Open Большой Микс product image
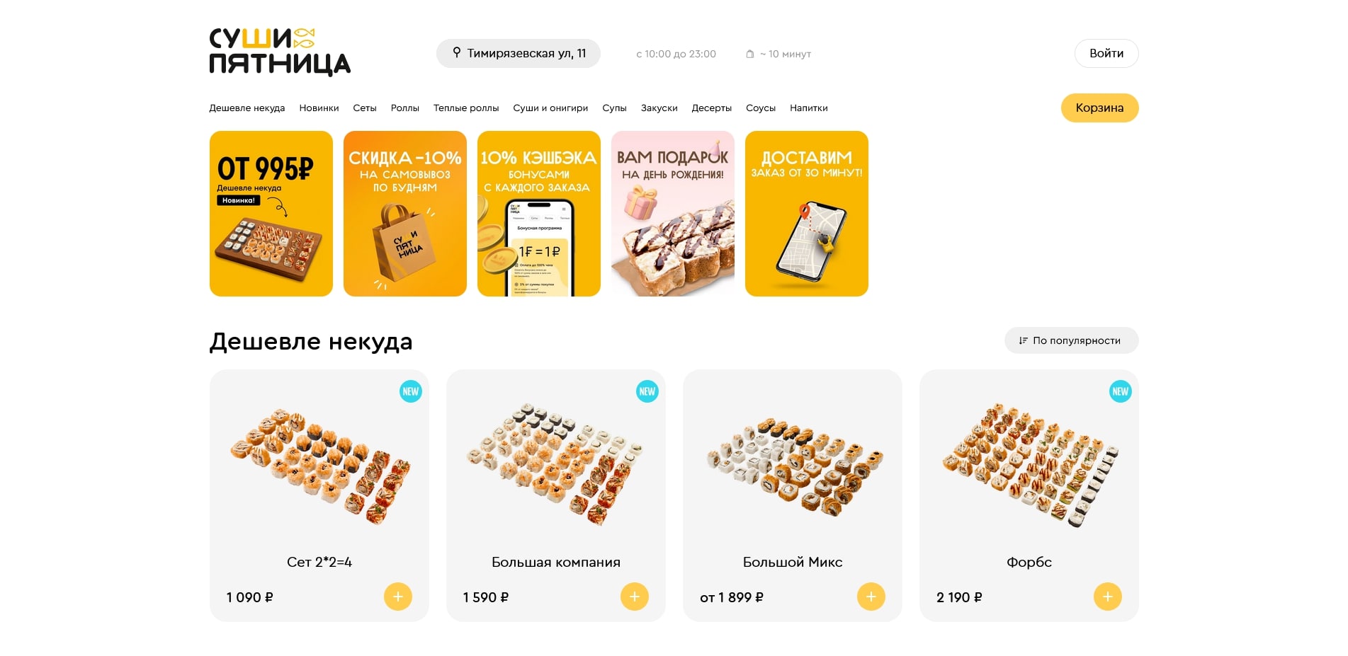1348x656 pixels. [793, 464]
